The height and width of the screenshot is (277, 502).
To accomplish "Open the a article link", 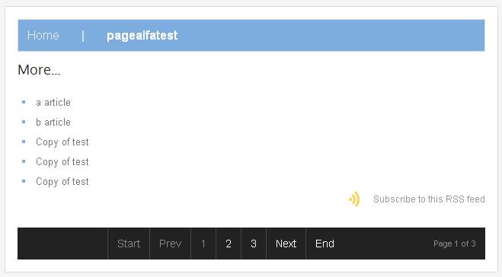I will tap(53, 103).
